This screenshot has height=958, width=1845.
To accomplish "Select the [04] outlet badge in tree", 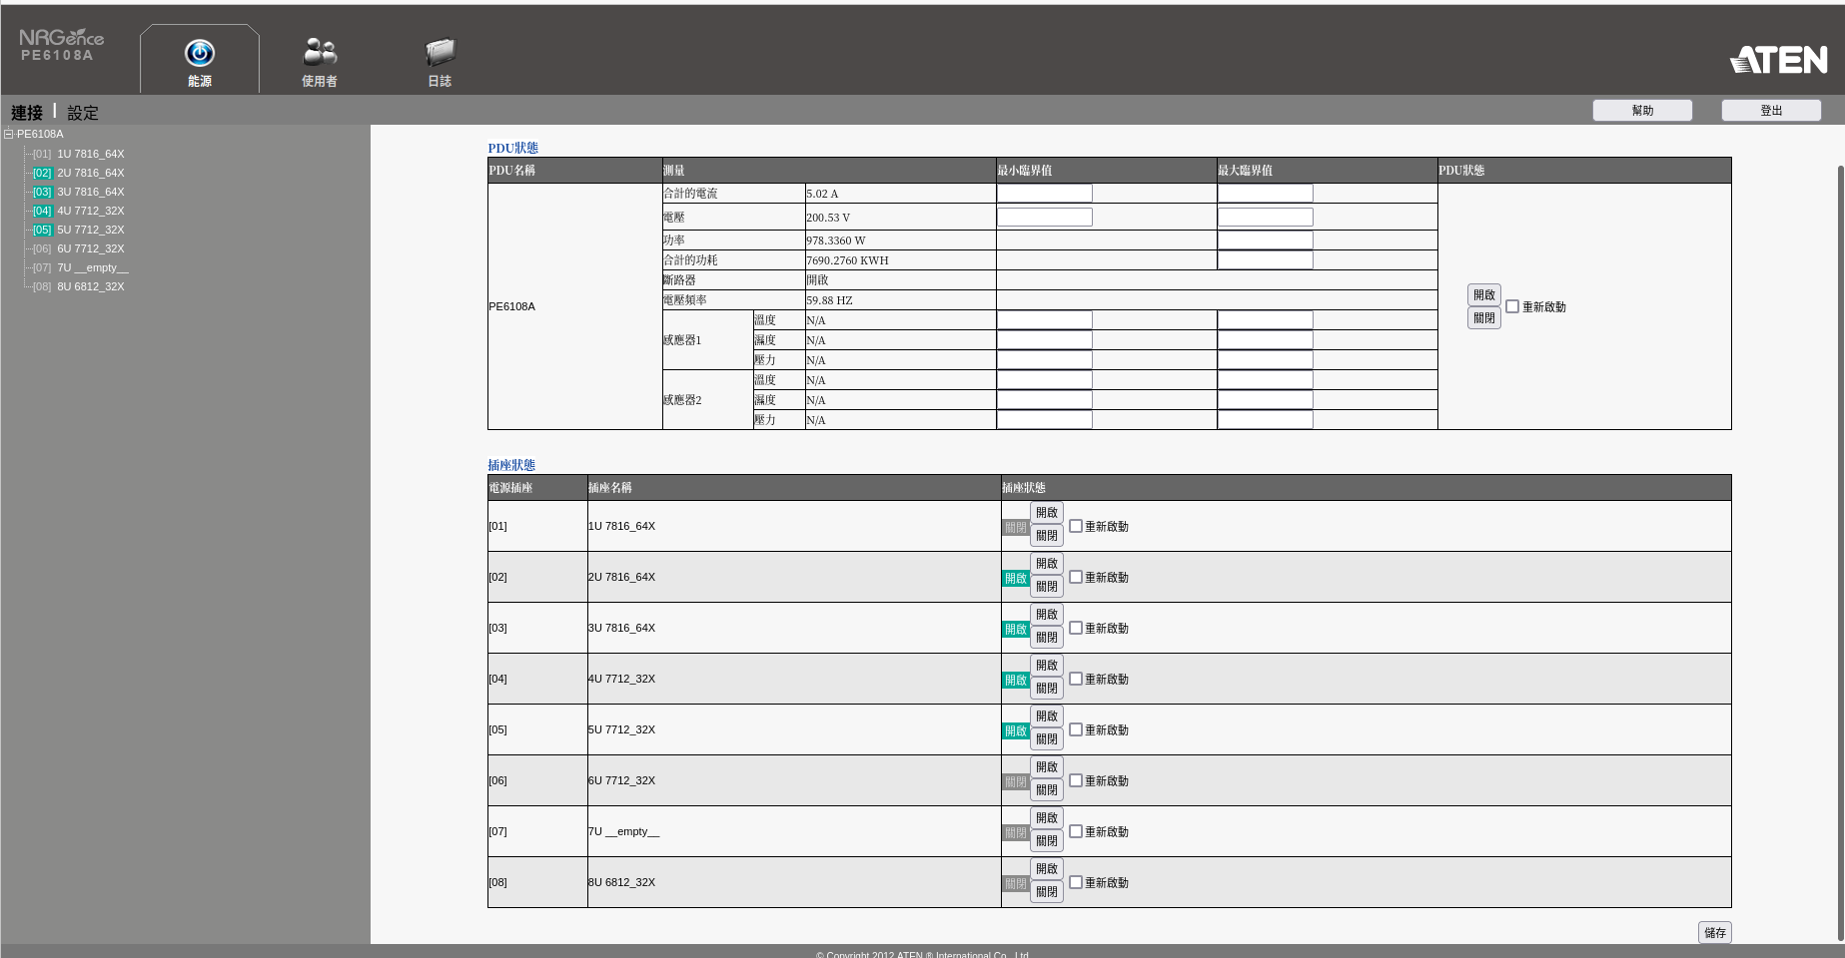I will pos(42,212).
